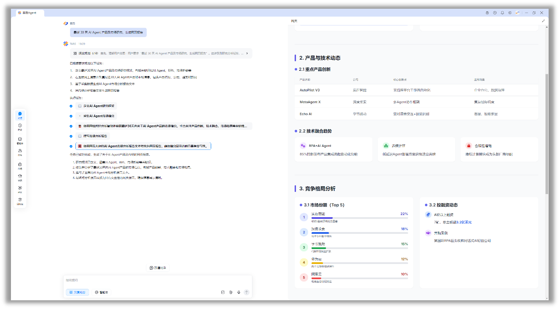
Task: Toggle the 智能体 option in input box
Action: tap(101, 292)
